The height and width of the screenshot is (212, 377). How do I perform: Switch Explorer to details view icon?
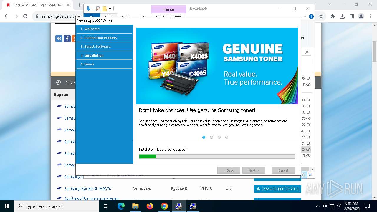point(304,175)
